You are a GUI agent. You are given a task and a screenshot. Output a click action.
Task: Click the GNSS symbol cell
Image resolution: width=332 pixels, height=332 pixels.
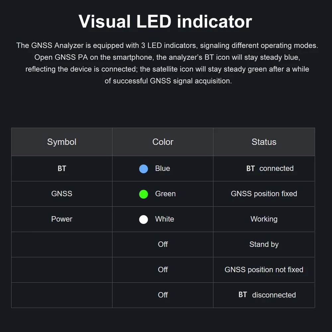pos(62,194)
